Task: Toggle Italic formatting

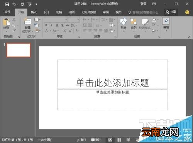Action: pos(52,25)
